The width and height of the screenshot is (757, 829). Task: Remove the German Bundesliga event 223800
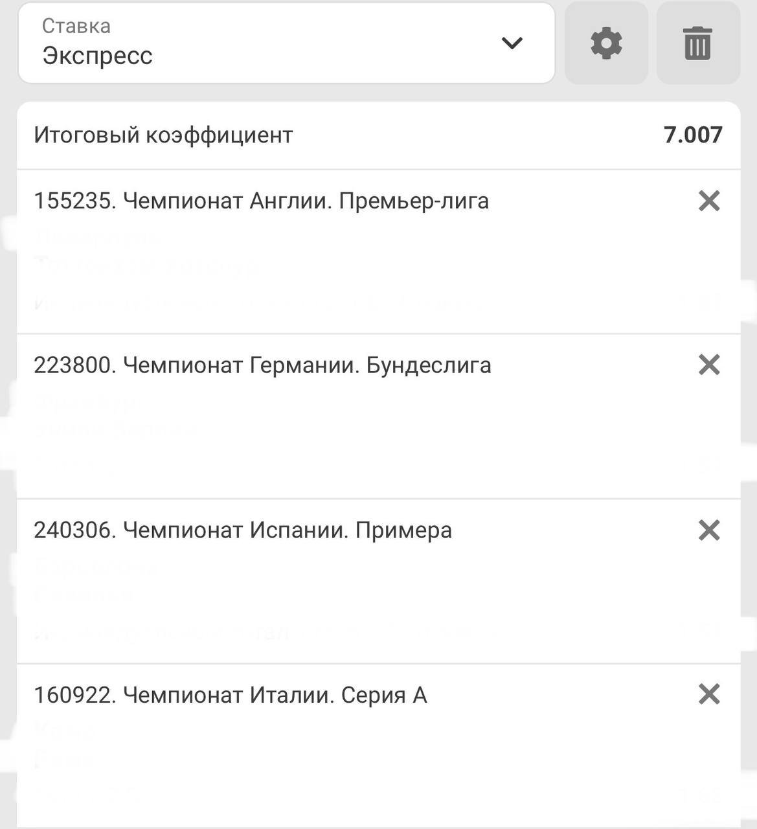point(709,365)
